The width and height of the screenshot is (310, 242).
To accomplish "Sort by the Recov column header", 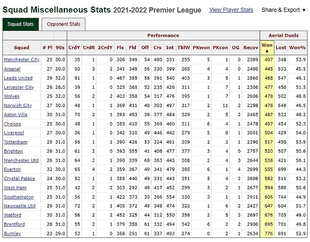I will click(x=251, y=48).
